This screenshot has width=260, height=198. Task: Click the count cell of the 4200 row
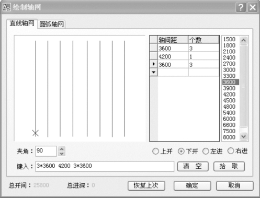(x=204, y=56)
